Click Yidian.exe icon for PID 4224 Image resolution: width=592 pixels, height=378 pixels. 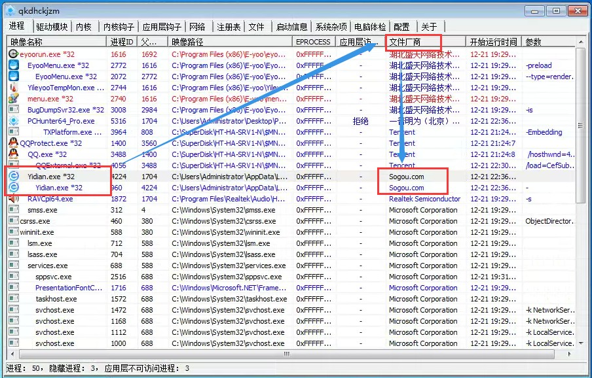[x=14, y=177]
